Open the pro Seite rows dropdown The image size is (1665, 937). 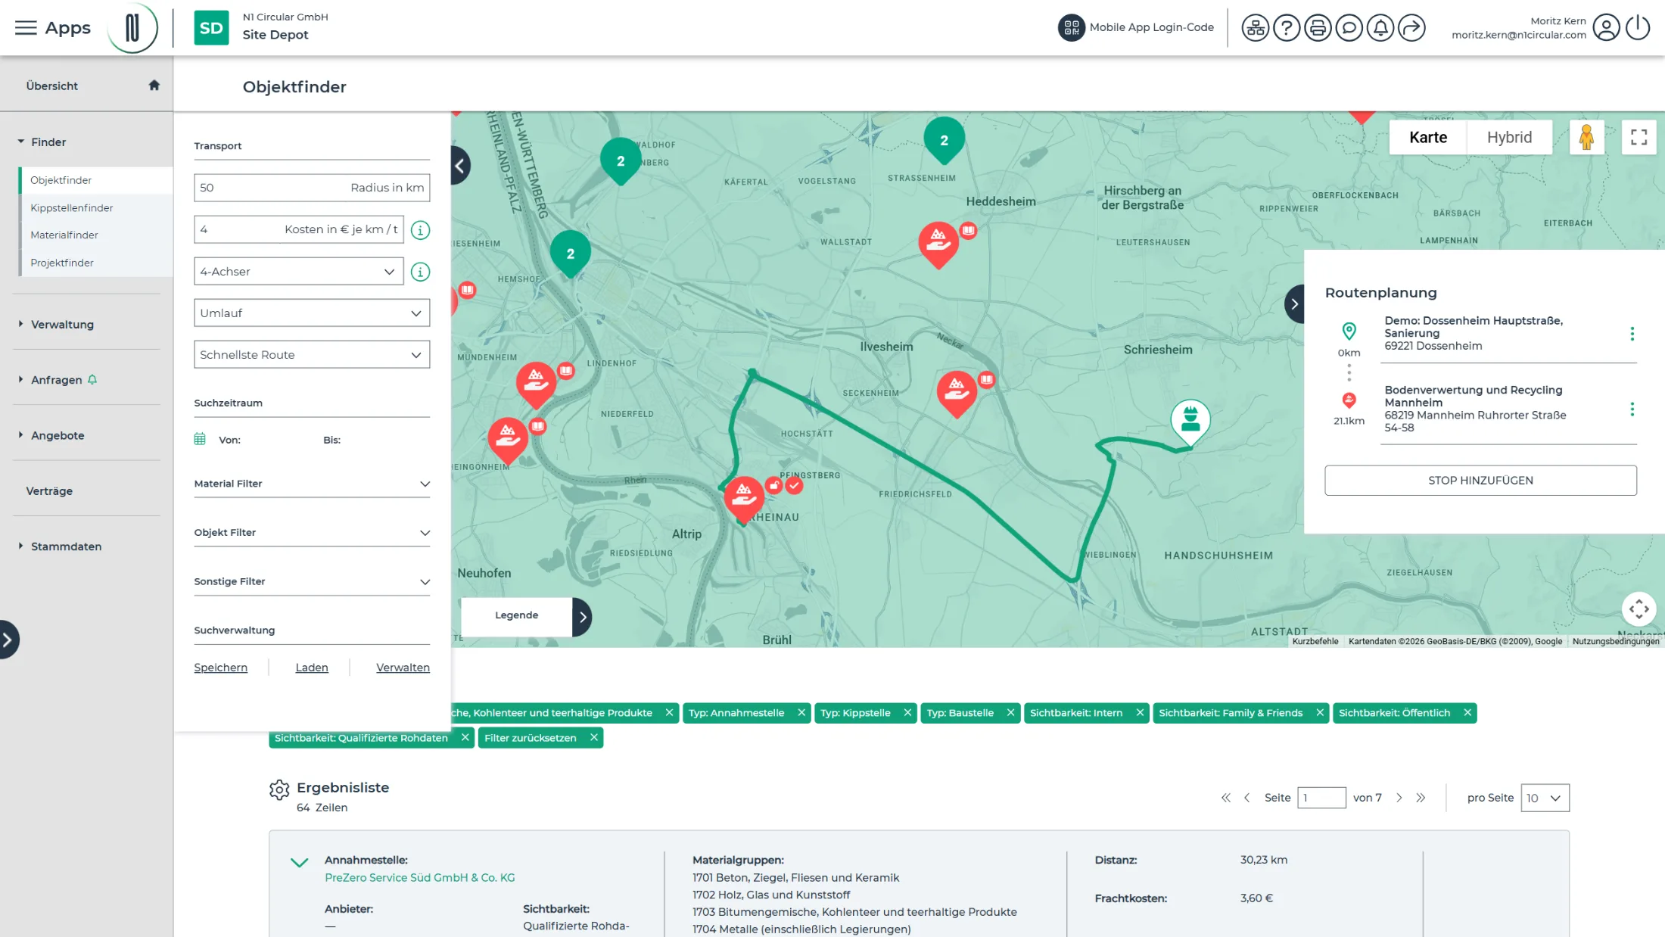[1545, 798]
